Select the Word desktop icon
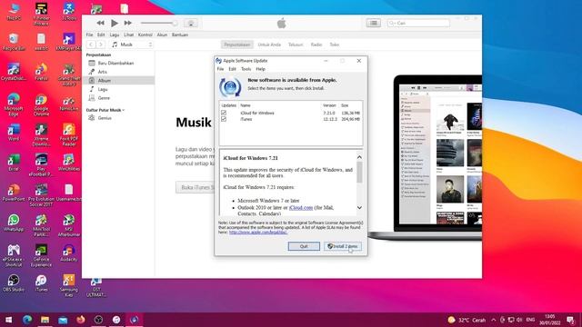The width and height of the screenshot is (582, 327). [x=14, y=133]
